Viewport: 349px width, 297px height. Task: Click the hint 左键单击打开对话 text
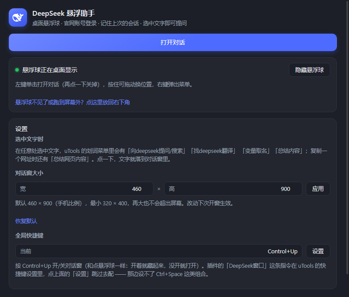pos(104,84)
